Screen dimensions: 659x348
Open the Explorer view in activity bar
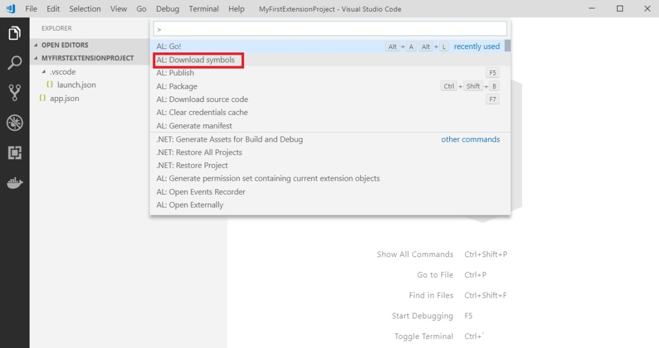(15, 33)
